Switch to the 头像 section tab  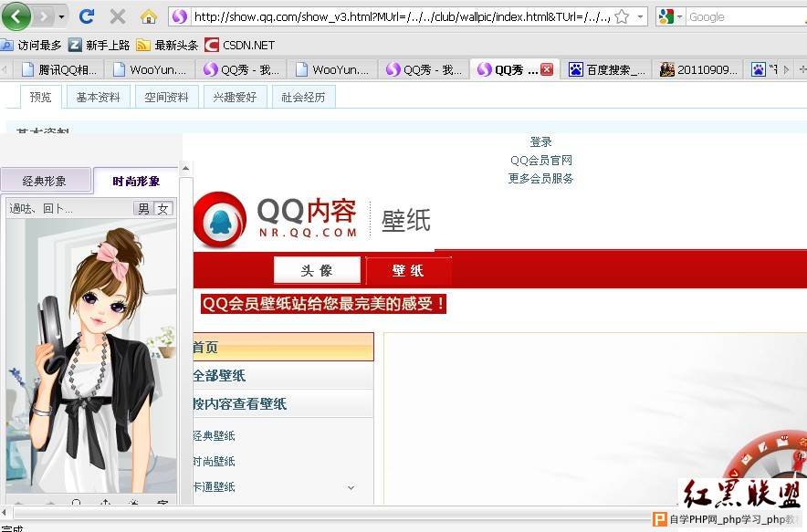click(317, 270)
